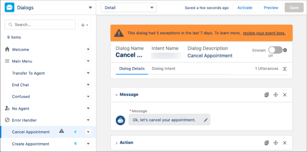The height and width of the screenshot is (152, 307).
Task: Click the prohibited circle icon by Error Handler
Action: pos(7,120)
